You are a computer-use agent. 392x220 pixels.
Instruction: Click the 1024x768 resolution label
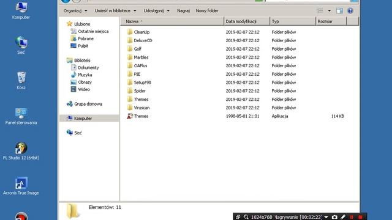(x=262, y=217)
